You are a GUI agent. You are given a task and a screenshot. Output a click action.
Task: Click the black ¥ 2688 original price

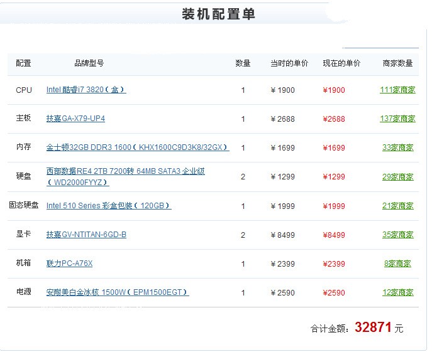coord(283,119)
